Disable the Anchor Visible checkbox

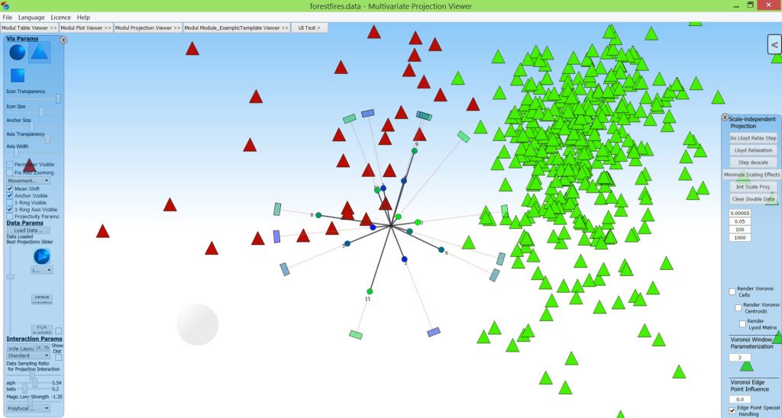click(x=10, y=195)
